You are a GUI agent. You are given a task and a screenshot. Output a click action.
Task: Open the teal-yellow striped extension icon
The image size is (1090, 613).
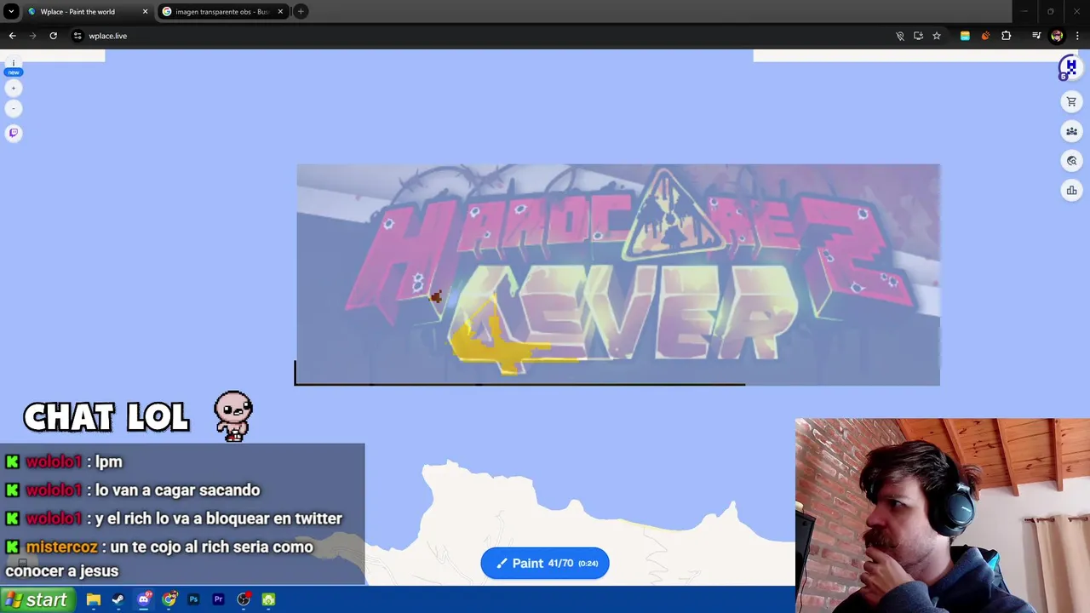965,36
